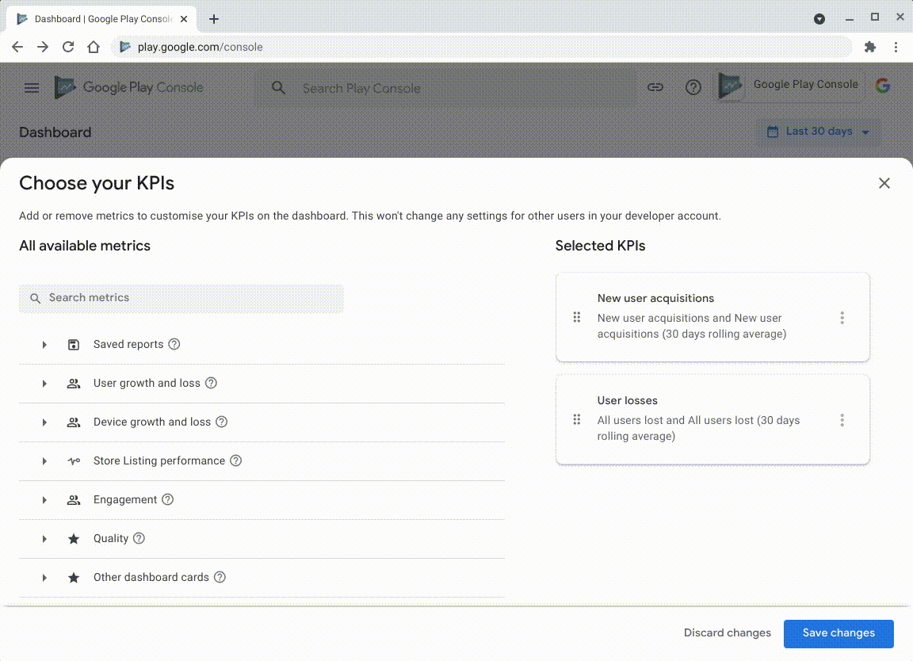Expand Store Listing performance metrics
This screenshot has width=913, height=661.
tap(44, 461)
